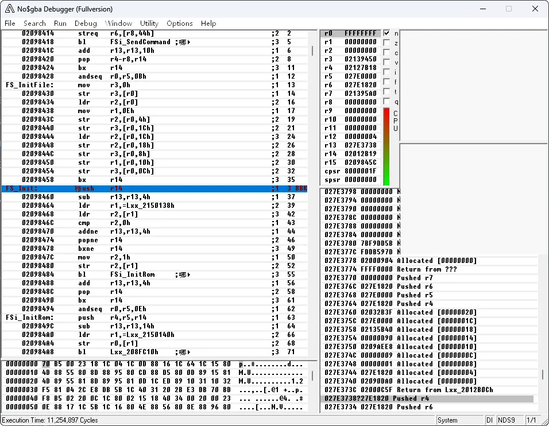This screenshot has width=549, height=426.
Task: Tick the q flag checkbox
Action: (x=386, y=102)
